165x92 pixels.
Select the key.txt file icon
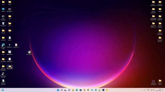10,39
